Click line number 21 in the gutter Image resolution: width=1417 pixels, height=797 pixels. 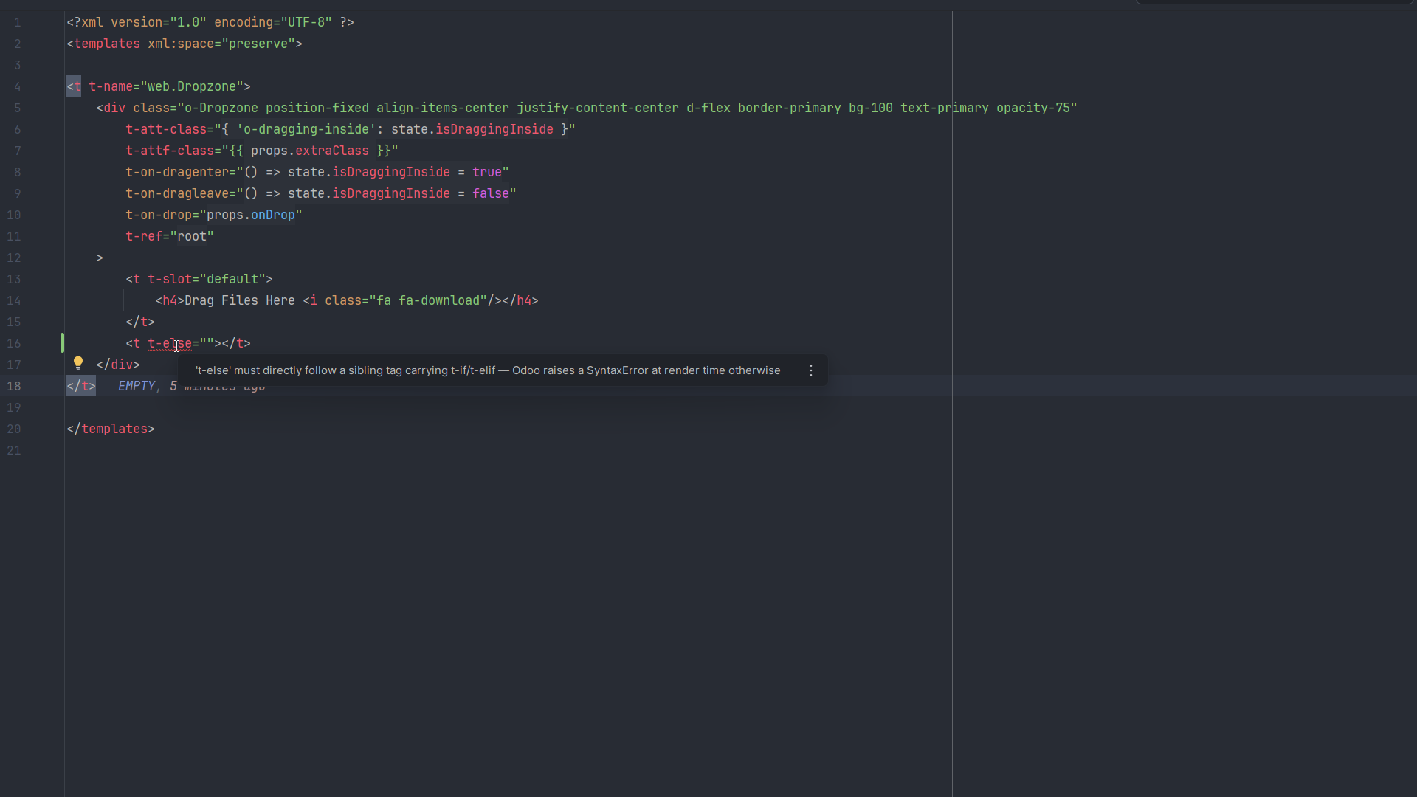click(14, 450)
